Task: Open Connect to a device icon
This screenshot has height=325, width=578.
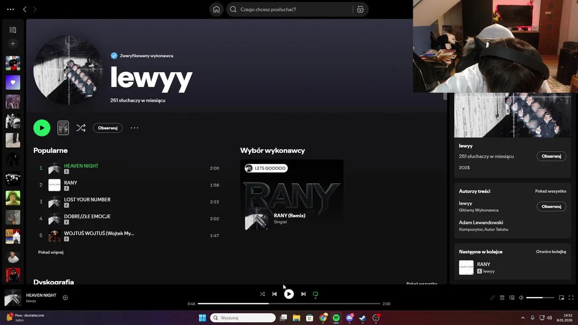Action: (512, 298)
